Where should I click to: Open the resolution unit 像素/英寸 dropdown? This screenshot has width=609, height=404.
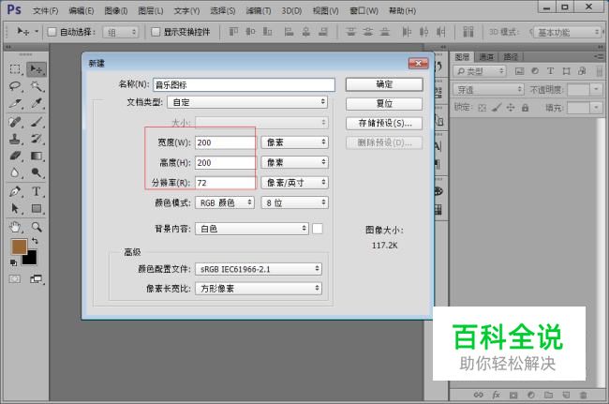[295, 183]
